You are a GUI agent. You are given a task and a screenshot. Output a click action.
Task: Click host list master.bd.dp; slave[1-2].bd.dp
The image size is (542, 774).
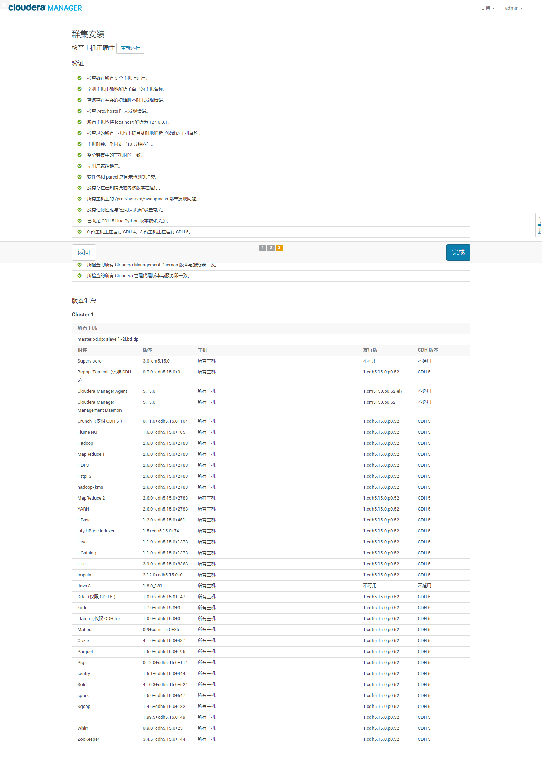pyautogui.click(x=108, y=339)
